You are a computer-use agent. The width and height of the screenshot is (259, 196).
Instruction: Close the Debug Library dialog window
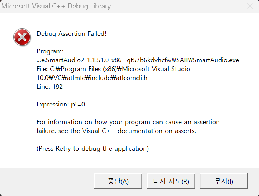pyautogui.click(x=250, y=6)
